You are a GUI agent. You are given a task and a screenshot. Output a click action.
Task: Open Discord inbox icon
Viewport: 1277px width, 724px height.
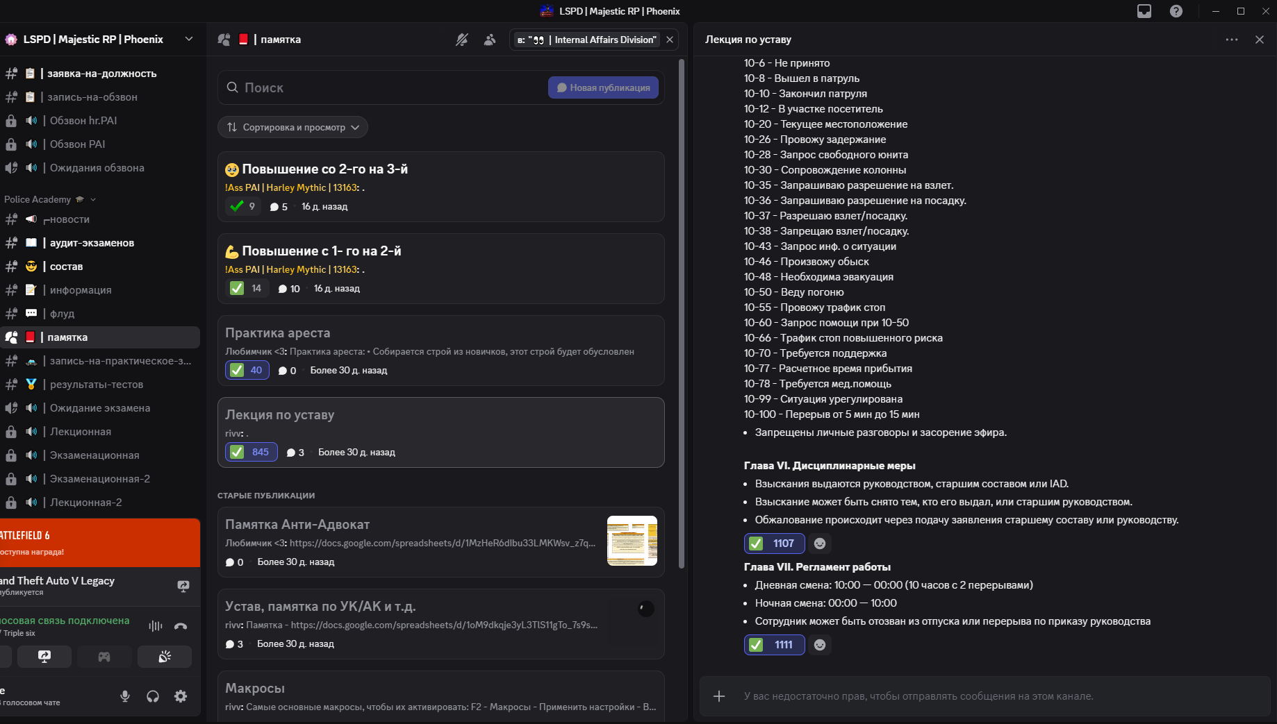(1144, 11)
